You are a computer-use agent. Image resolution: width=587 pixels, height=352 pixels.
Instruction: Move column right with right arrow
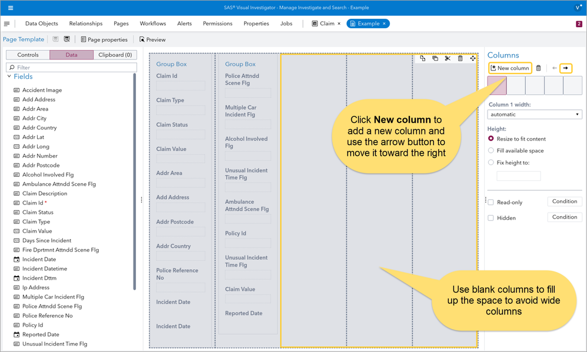point(566,68)
